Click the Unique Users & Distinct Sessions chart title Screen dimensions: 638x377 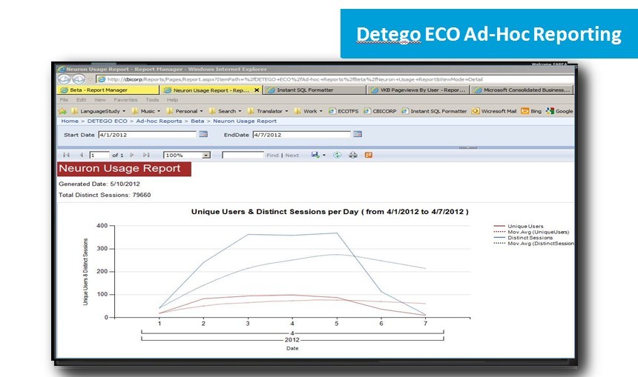coord(329,212)
